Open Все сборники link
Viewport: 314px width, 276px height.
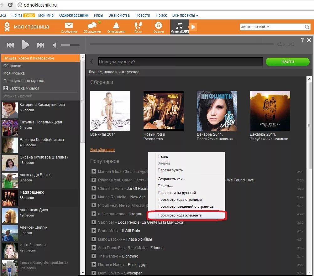102,149
